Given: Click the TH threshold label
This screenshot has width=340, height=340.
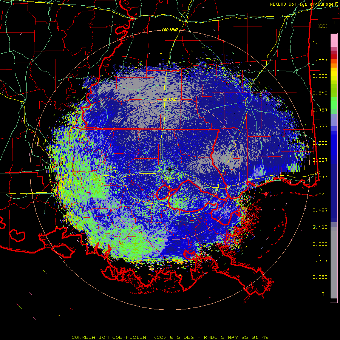Looking at the screenshot, I should (325, 294).
